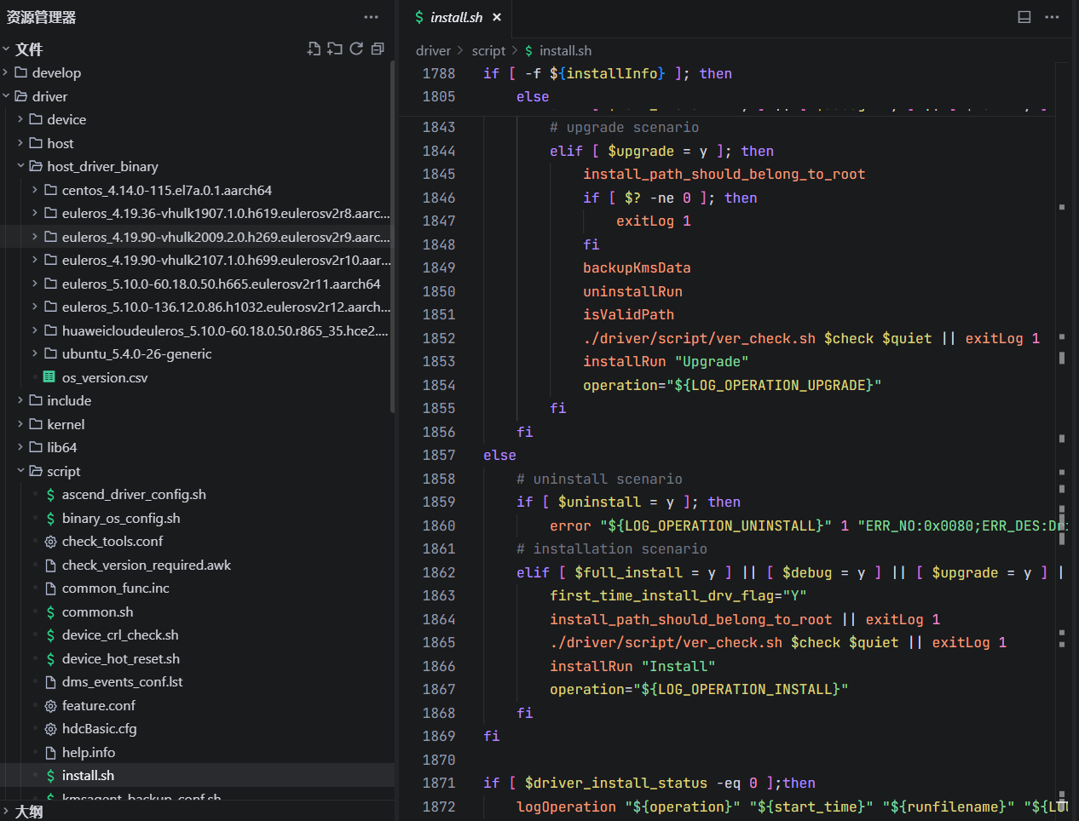Close the install.sh tab
The image size is (1079, 821).
(497, 17)
